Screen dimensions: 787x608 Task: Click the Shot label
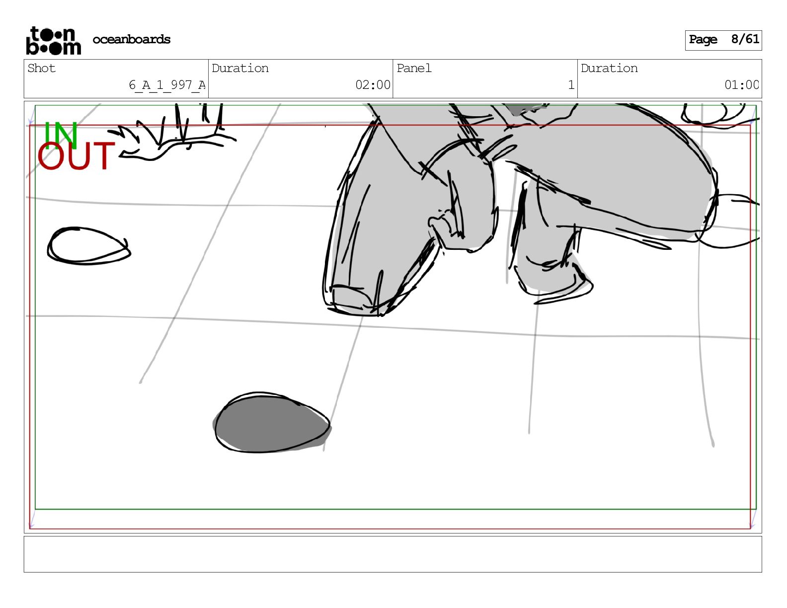pos(42,68)
